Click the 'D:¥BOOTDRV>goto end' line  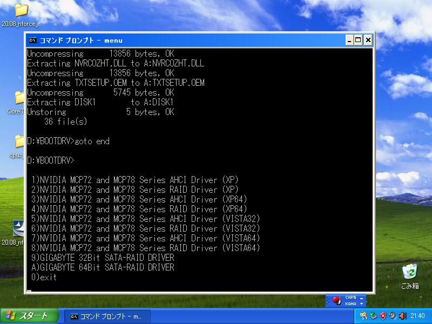69,141
